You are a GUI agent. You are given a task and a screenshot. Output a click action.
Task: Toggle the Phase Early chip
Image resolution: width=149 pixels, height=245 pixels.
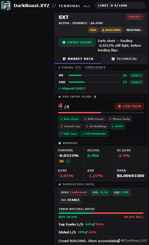[x=120, y=119]
